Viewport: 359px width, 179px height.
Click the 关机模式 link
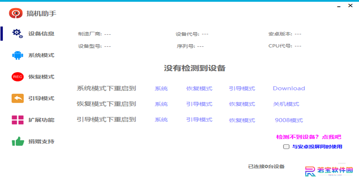tap(286, 104)
